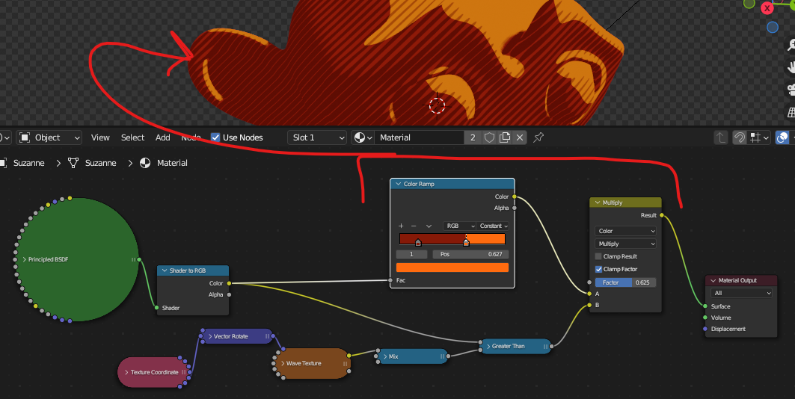Open the Add menu
795x399 pixels.
click(163, 137)
